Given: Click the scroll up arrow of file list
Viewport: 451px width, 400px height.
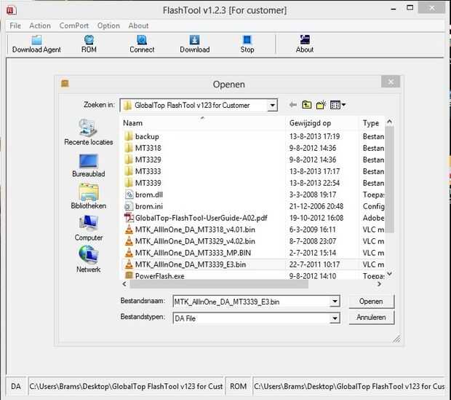Looking at the screenshot, I should tap(389, 122).
